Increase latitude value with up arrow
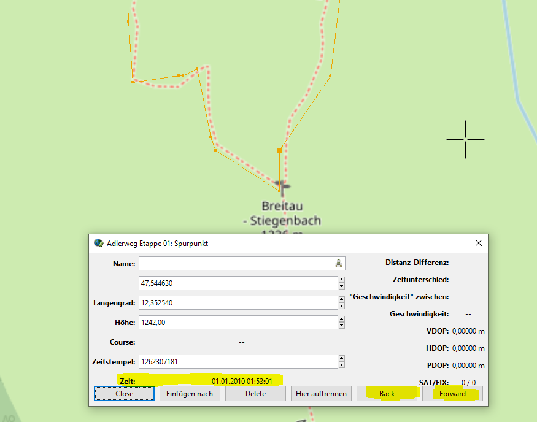The height and width of the screenshot is (422, 537). click(x=341, y=280)
